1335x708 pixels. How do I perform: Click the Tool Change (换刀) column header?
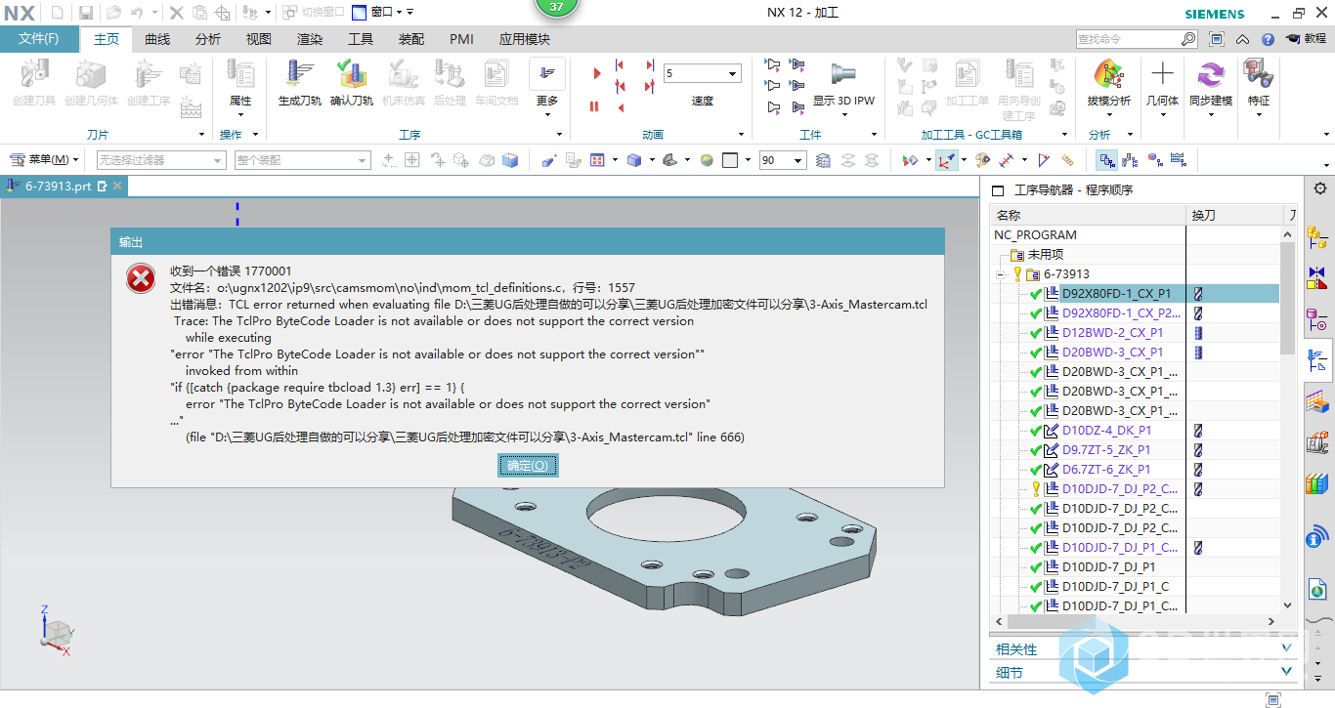(1233, 214)
